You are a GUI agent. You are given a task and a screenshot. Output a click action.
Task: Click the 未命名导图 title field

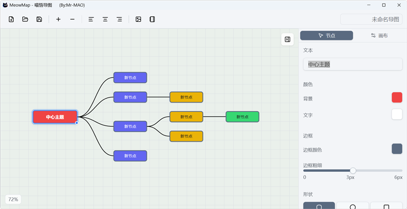pyautogui.click(x=371, y=19)
